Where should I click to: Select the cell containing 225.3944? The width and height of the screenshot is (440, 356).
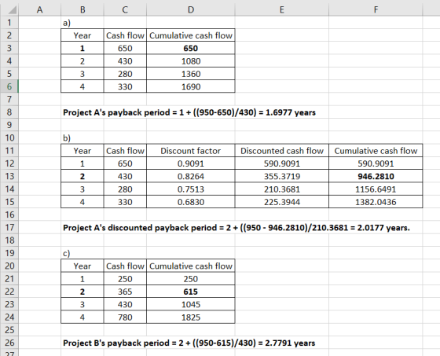[x=282, y=202]
